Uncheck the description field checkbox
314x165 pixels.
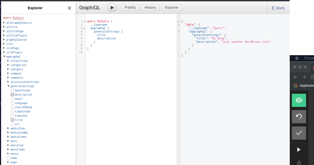pos(12,95)
